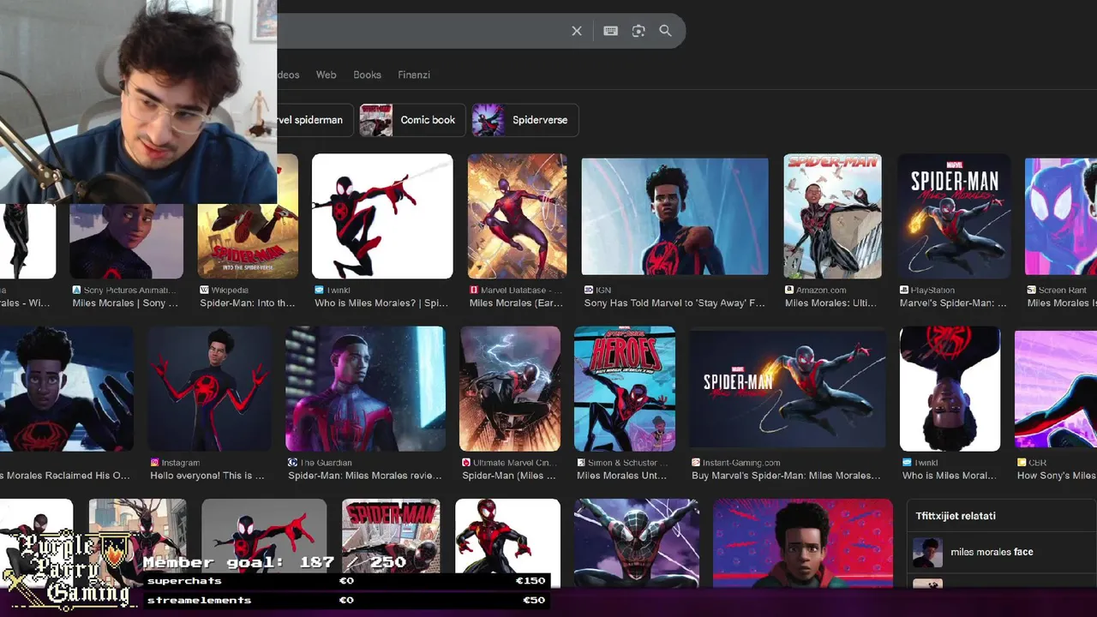
Task: Clear the search box with the X icon
Action: click(577, 31)
